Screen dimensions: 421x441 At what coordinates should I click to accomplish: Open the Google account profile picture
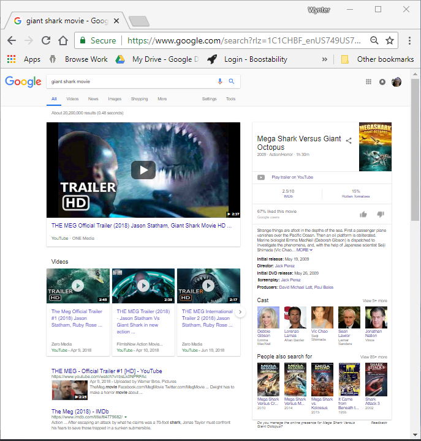(x=396, y=82)
